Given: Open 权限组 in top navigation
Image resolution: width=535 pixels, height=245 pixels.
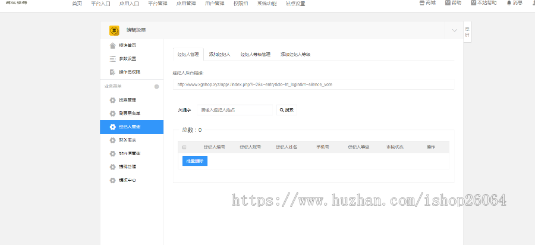Looking at the screenshot, I should 241,4.
